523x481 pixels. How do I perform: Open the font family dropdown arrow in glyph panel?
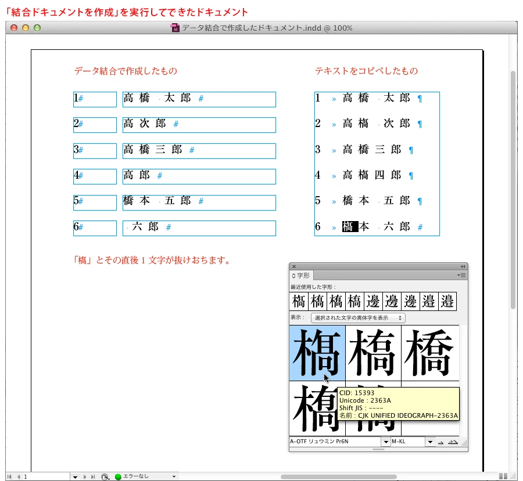386,442
